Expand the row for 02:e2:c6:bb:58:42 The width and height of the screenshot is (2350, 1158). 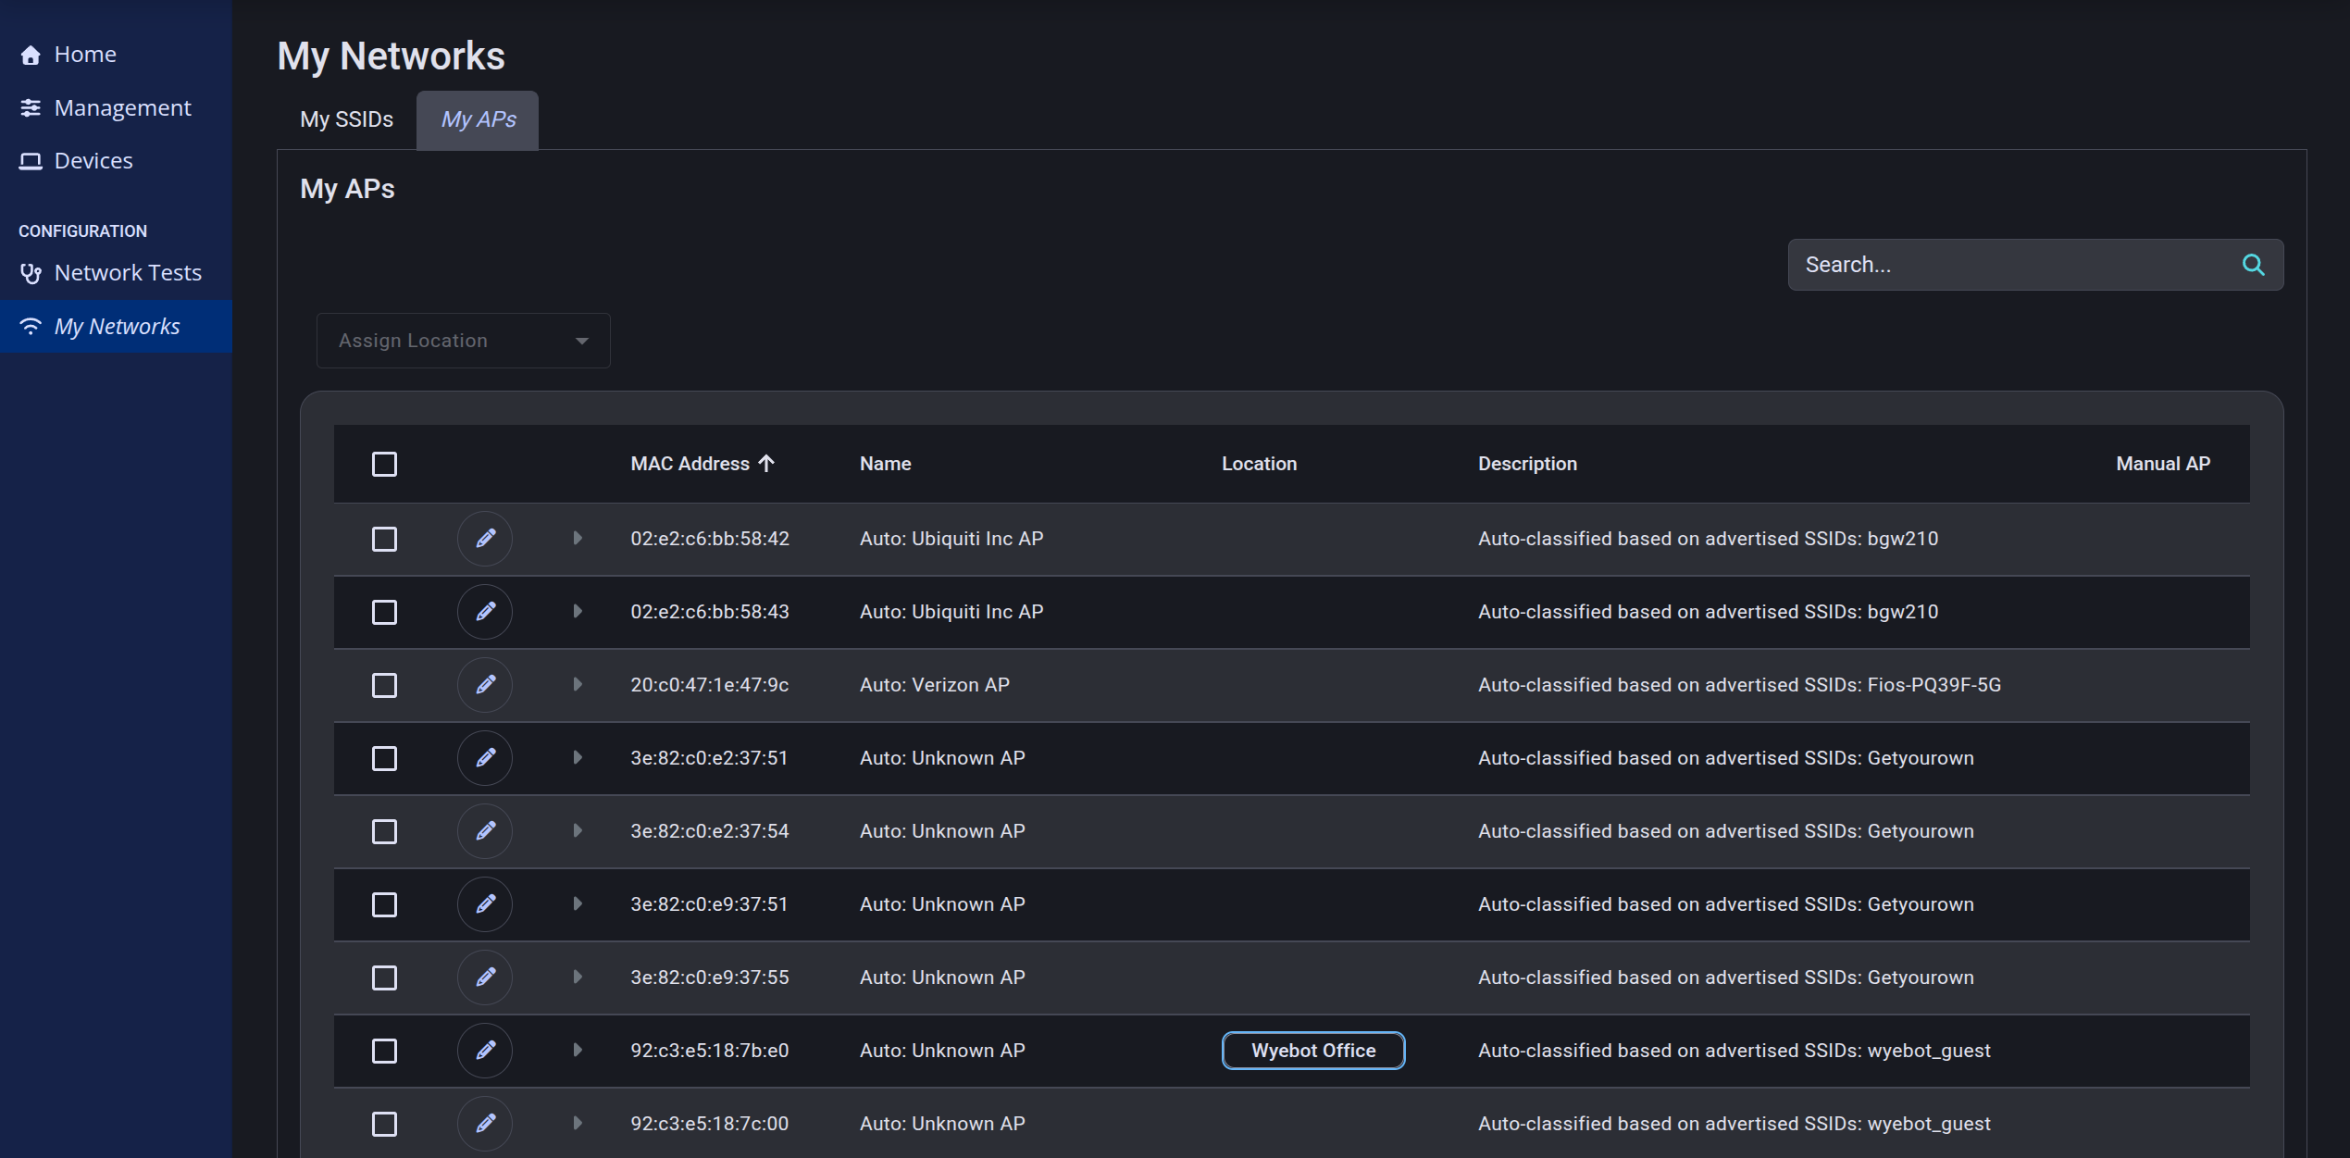(x=578, y=538)
